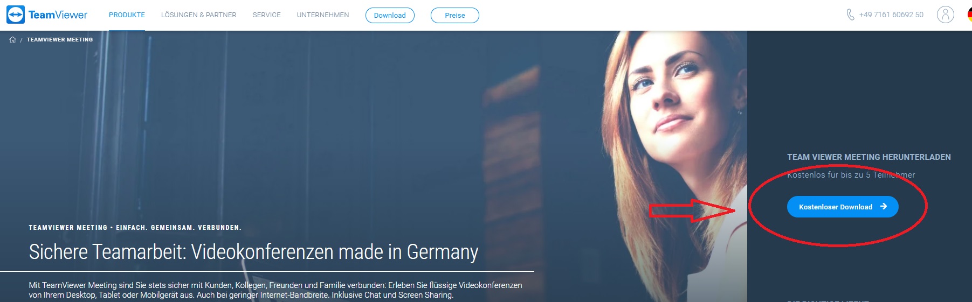Expand the SERVICE navigation menu
The image size is (972, 302).
click(x=266, y=15)
